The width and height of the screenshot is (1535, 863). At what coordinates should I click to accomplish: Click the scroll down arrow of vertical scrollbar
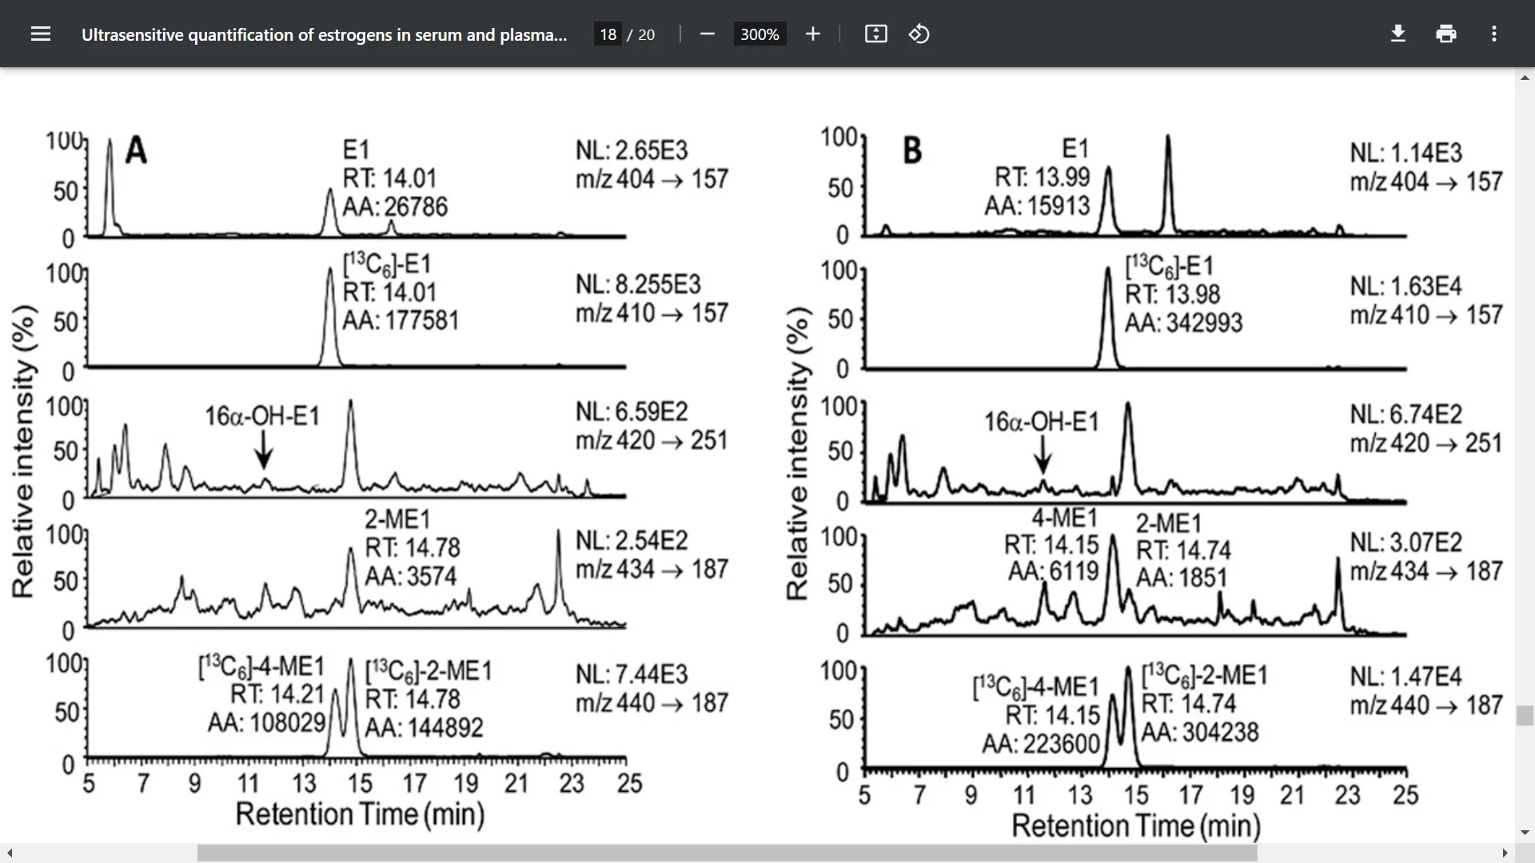(x=1525, y=833)
